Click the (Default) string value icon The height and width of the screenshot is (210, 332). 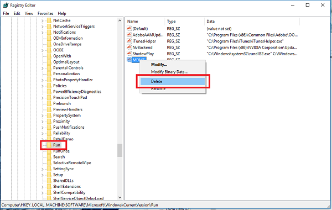tap(129, 28)
